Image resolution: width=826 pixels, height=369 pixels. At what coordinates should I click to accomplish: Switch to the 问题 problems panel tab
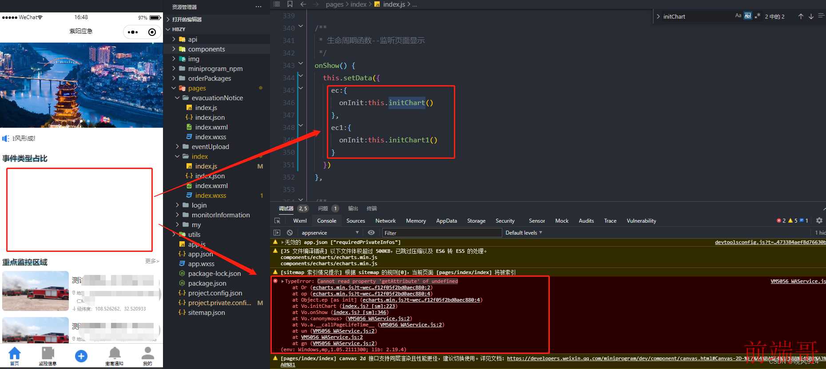click(x=323, y=208)
